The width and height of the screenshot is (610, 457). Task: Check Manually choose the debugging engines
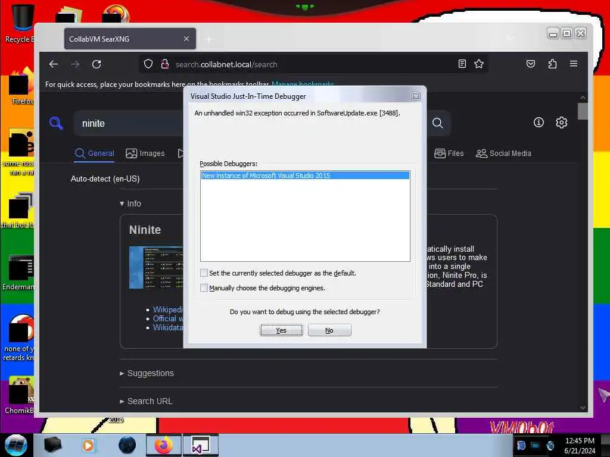pos(204,287)
